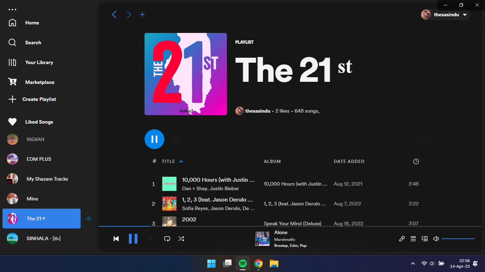Mute with the volume speaker icon
Image resolution: width=485 pixels, height=272 pixels.
(x=436, y=239)
